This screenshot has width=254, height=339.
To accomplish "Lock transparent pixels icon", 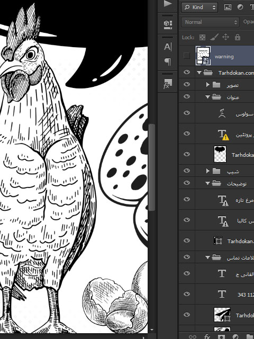I will (x=202, y=38).
